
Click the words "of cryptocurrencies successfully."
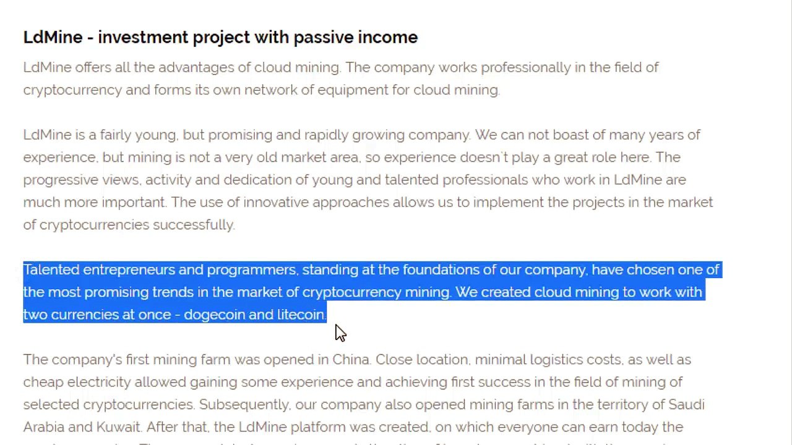tap(129, 225)
